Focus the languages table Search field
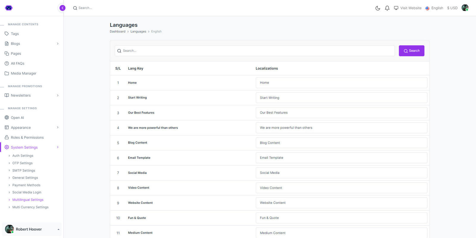 (255, 51)
